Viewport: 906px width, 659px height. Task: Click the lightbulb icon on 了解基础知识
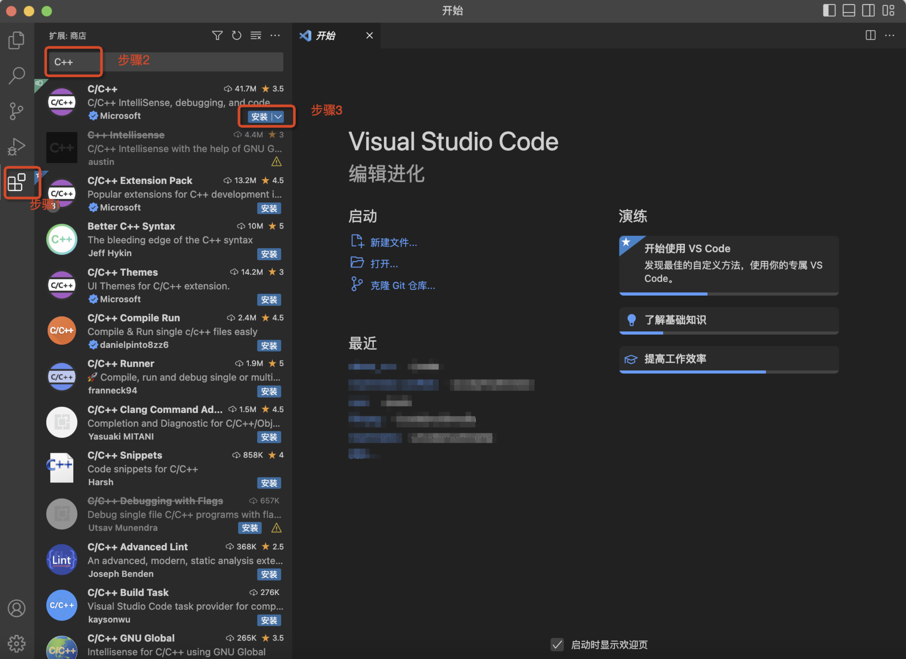631,320
